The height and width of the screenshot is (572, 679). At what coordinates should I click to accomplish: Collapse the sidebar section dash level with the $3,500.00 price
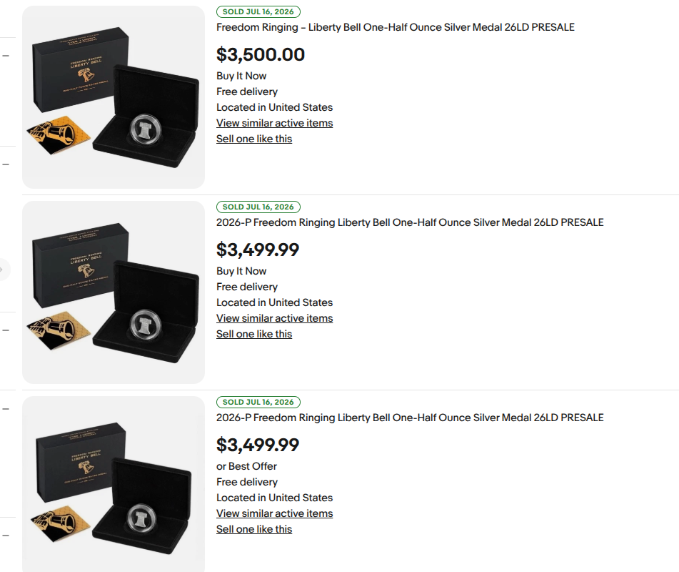(x=6, y=56)
